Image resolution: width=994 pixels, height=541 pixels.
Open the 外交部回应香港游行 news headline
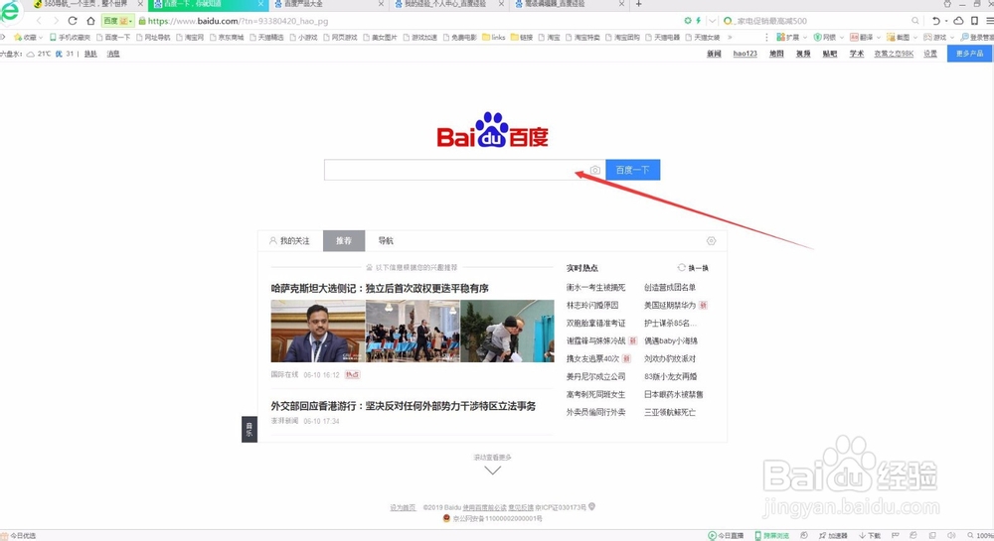click(404, 406)
